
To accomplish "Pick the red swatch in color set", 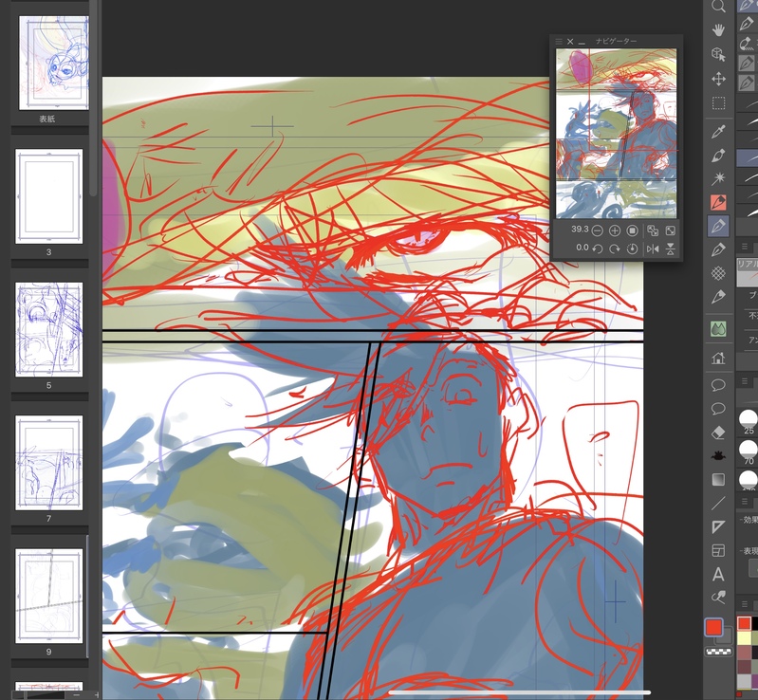I will (744, 623).
